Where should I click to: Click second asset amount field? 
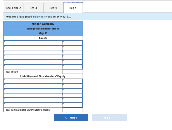click(x=72, y=48)
